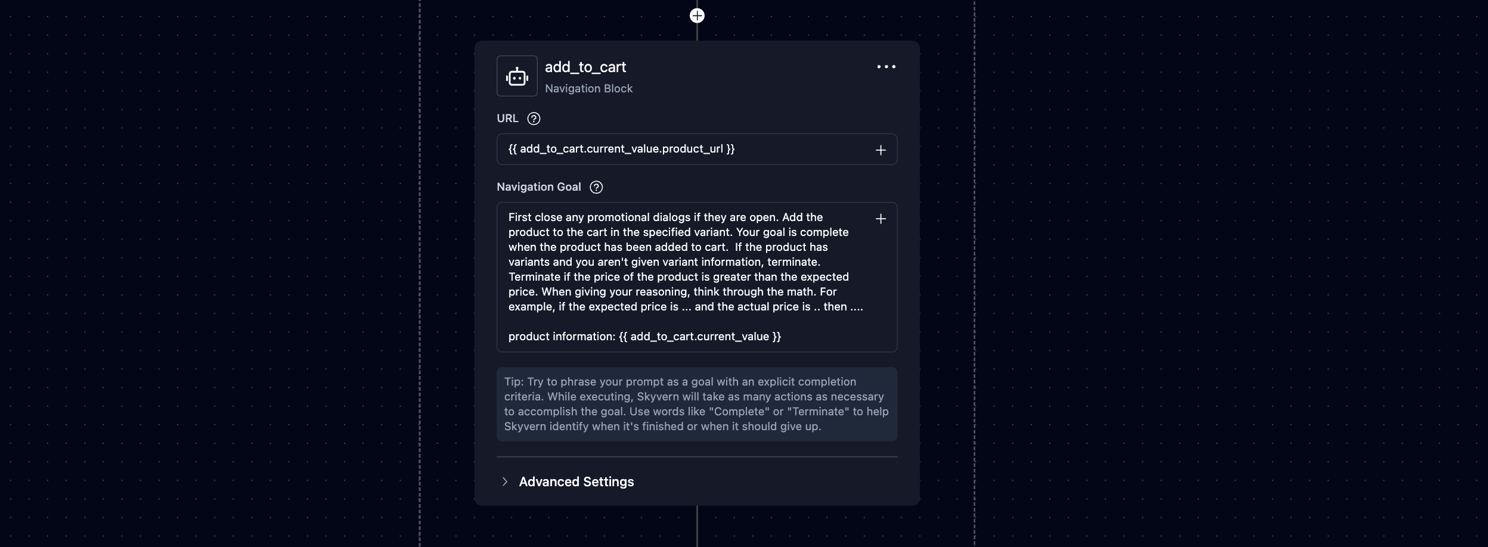The width and height of the screenshot is (1488, 547).
Task: Click into the URL input field
Action: click(680, 149)
